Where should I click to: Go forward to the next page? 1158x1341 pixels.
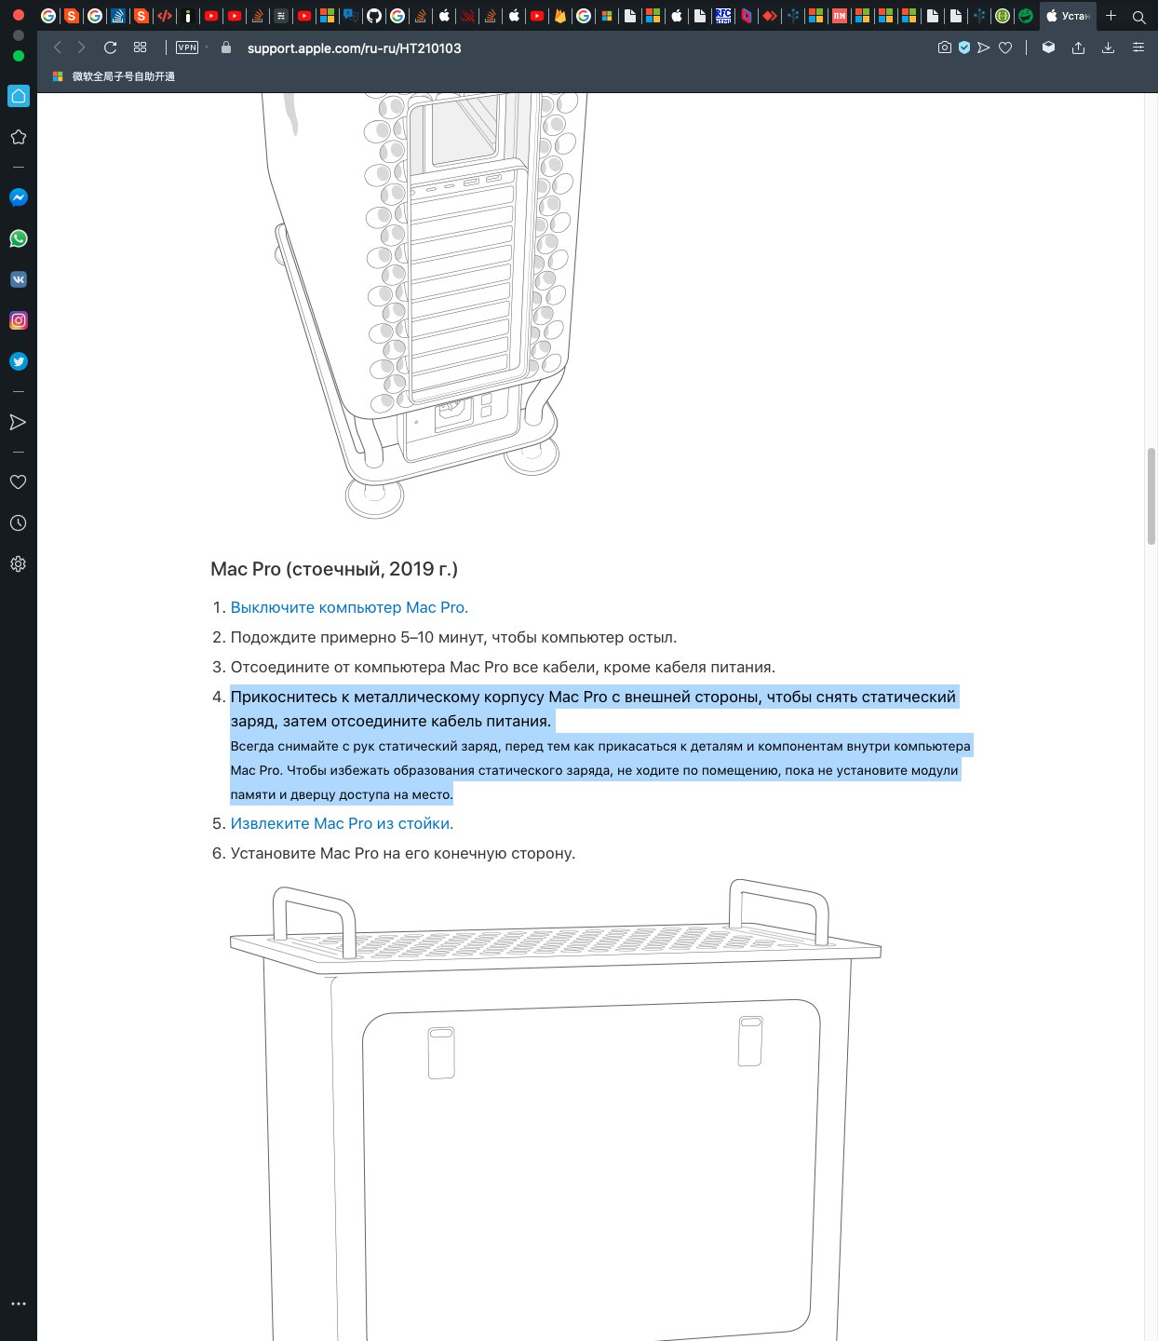pyautogui.click(x=82, y=47)
